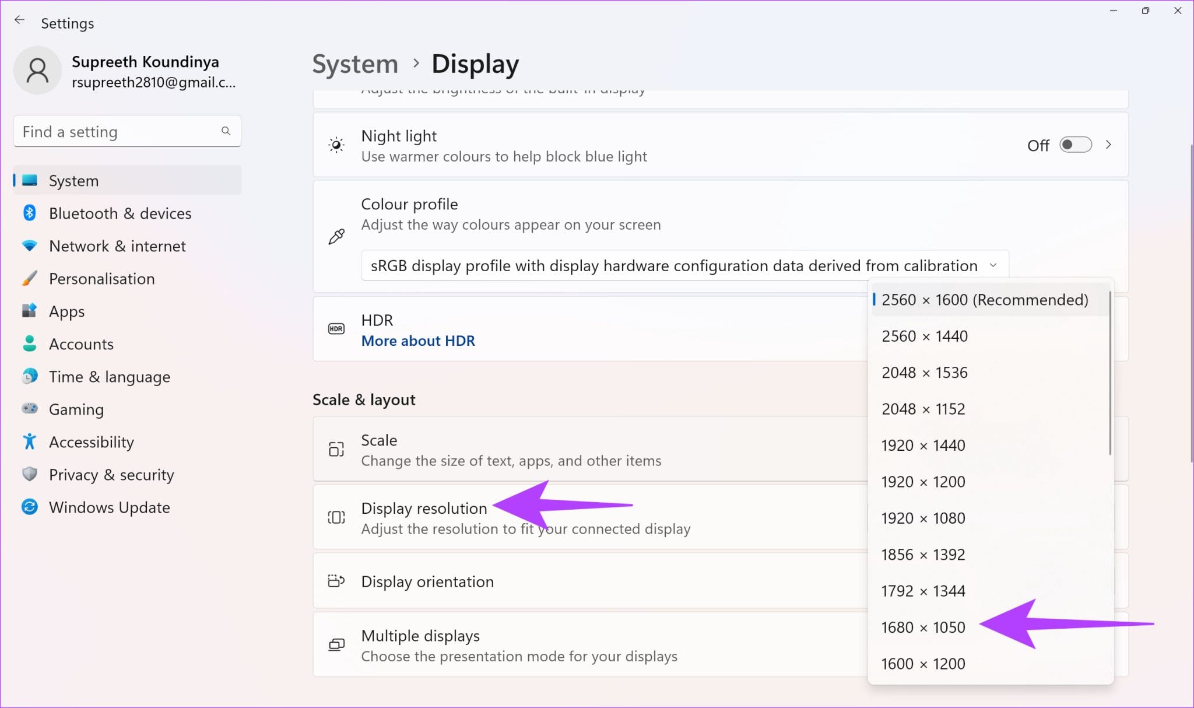Click the Personalisation brush icon
This screenshot has height=708, width=1194.
(x=30, y=278)
